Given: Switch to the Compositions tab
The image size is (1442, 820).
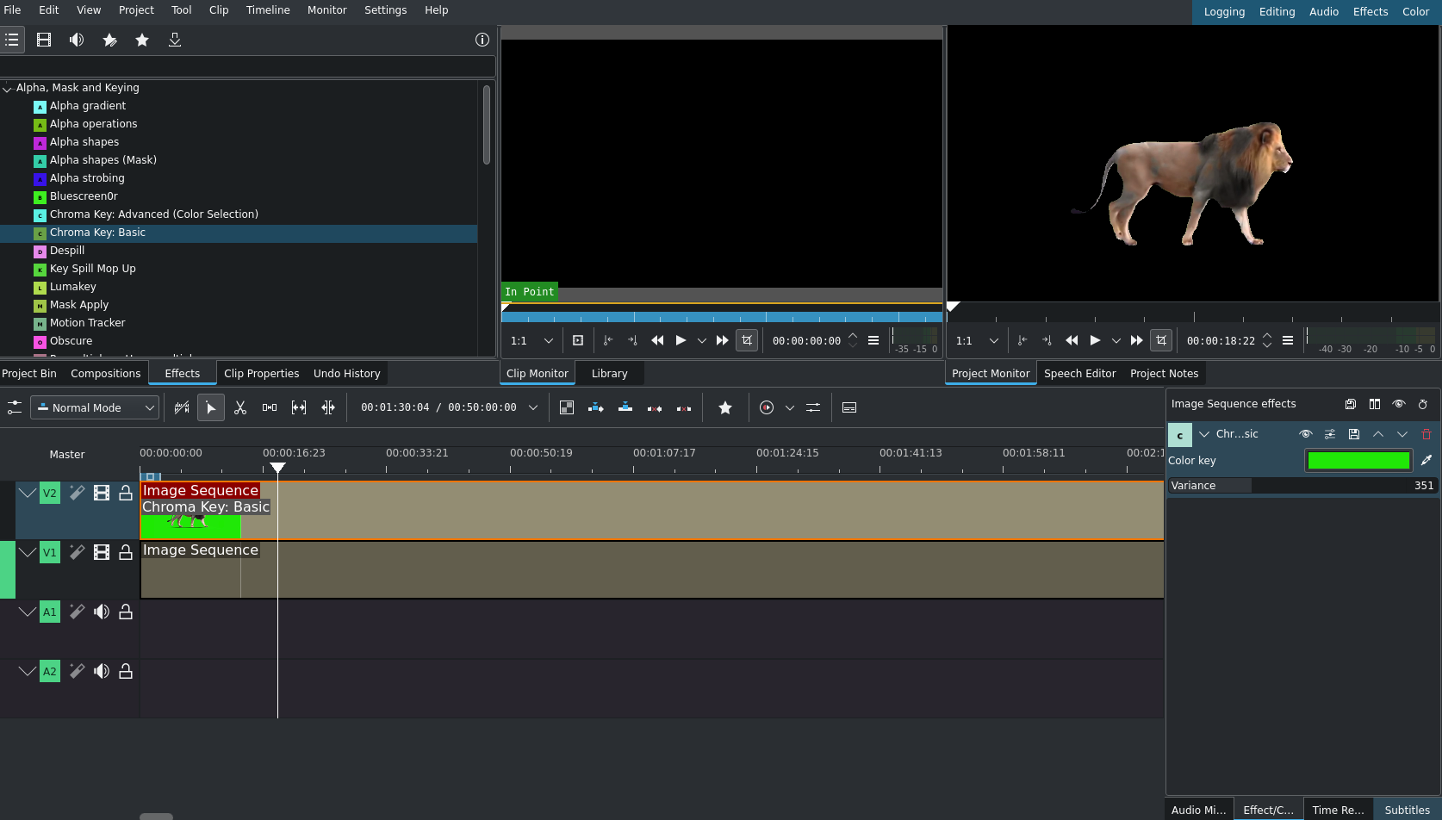Looking at the screenshot, I should (105, 373).
